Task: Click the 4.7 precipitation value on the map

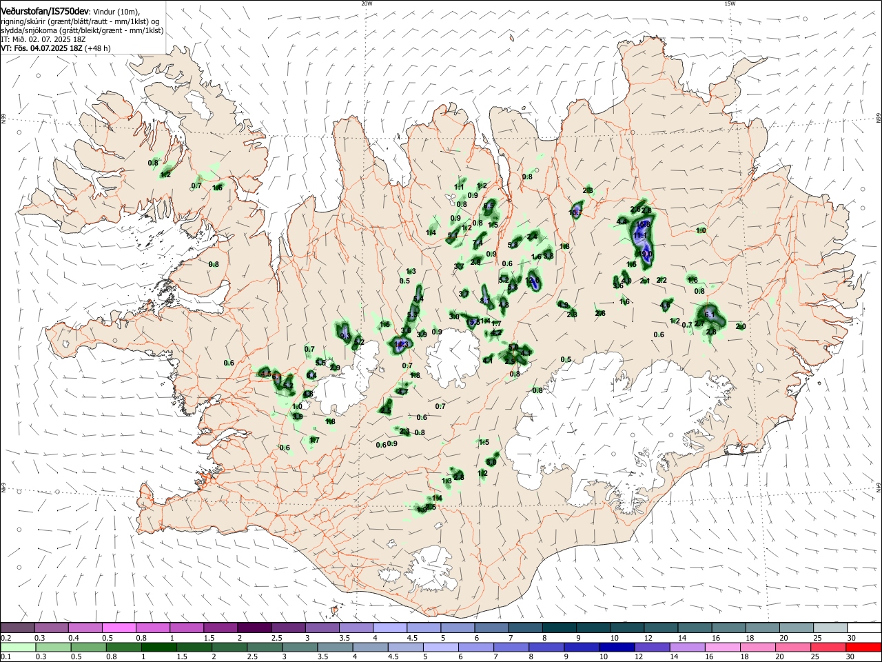Action: [x=404, y=392]
